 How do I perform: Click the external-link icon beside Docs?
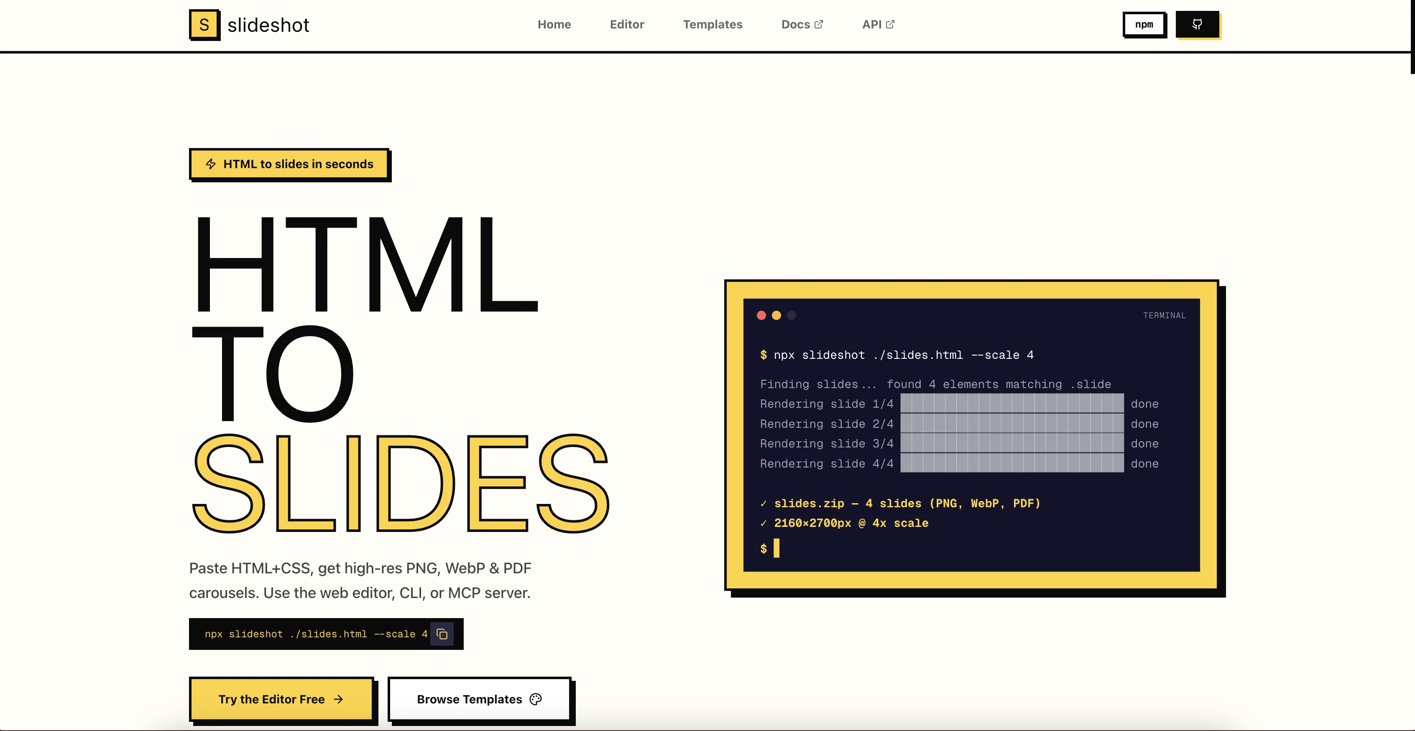(x=818, y=24)
